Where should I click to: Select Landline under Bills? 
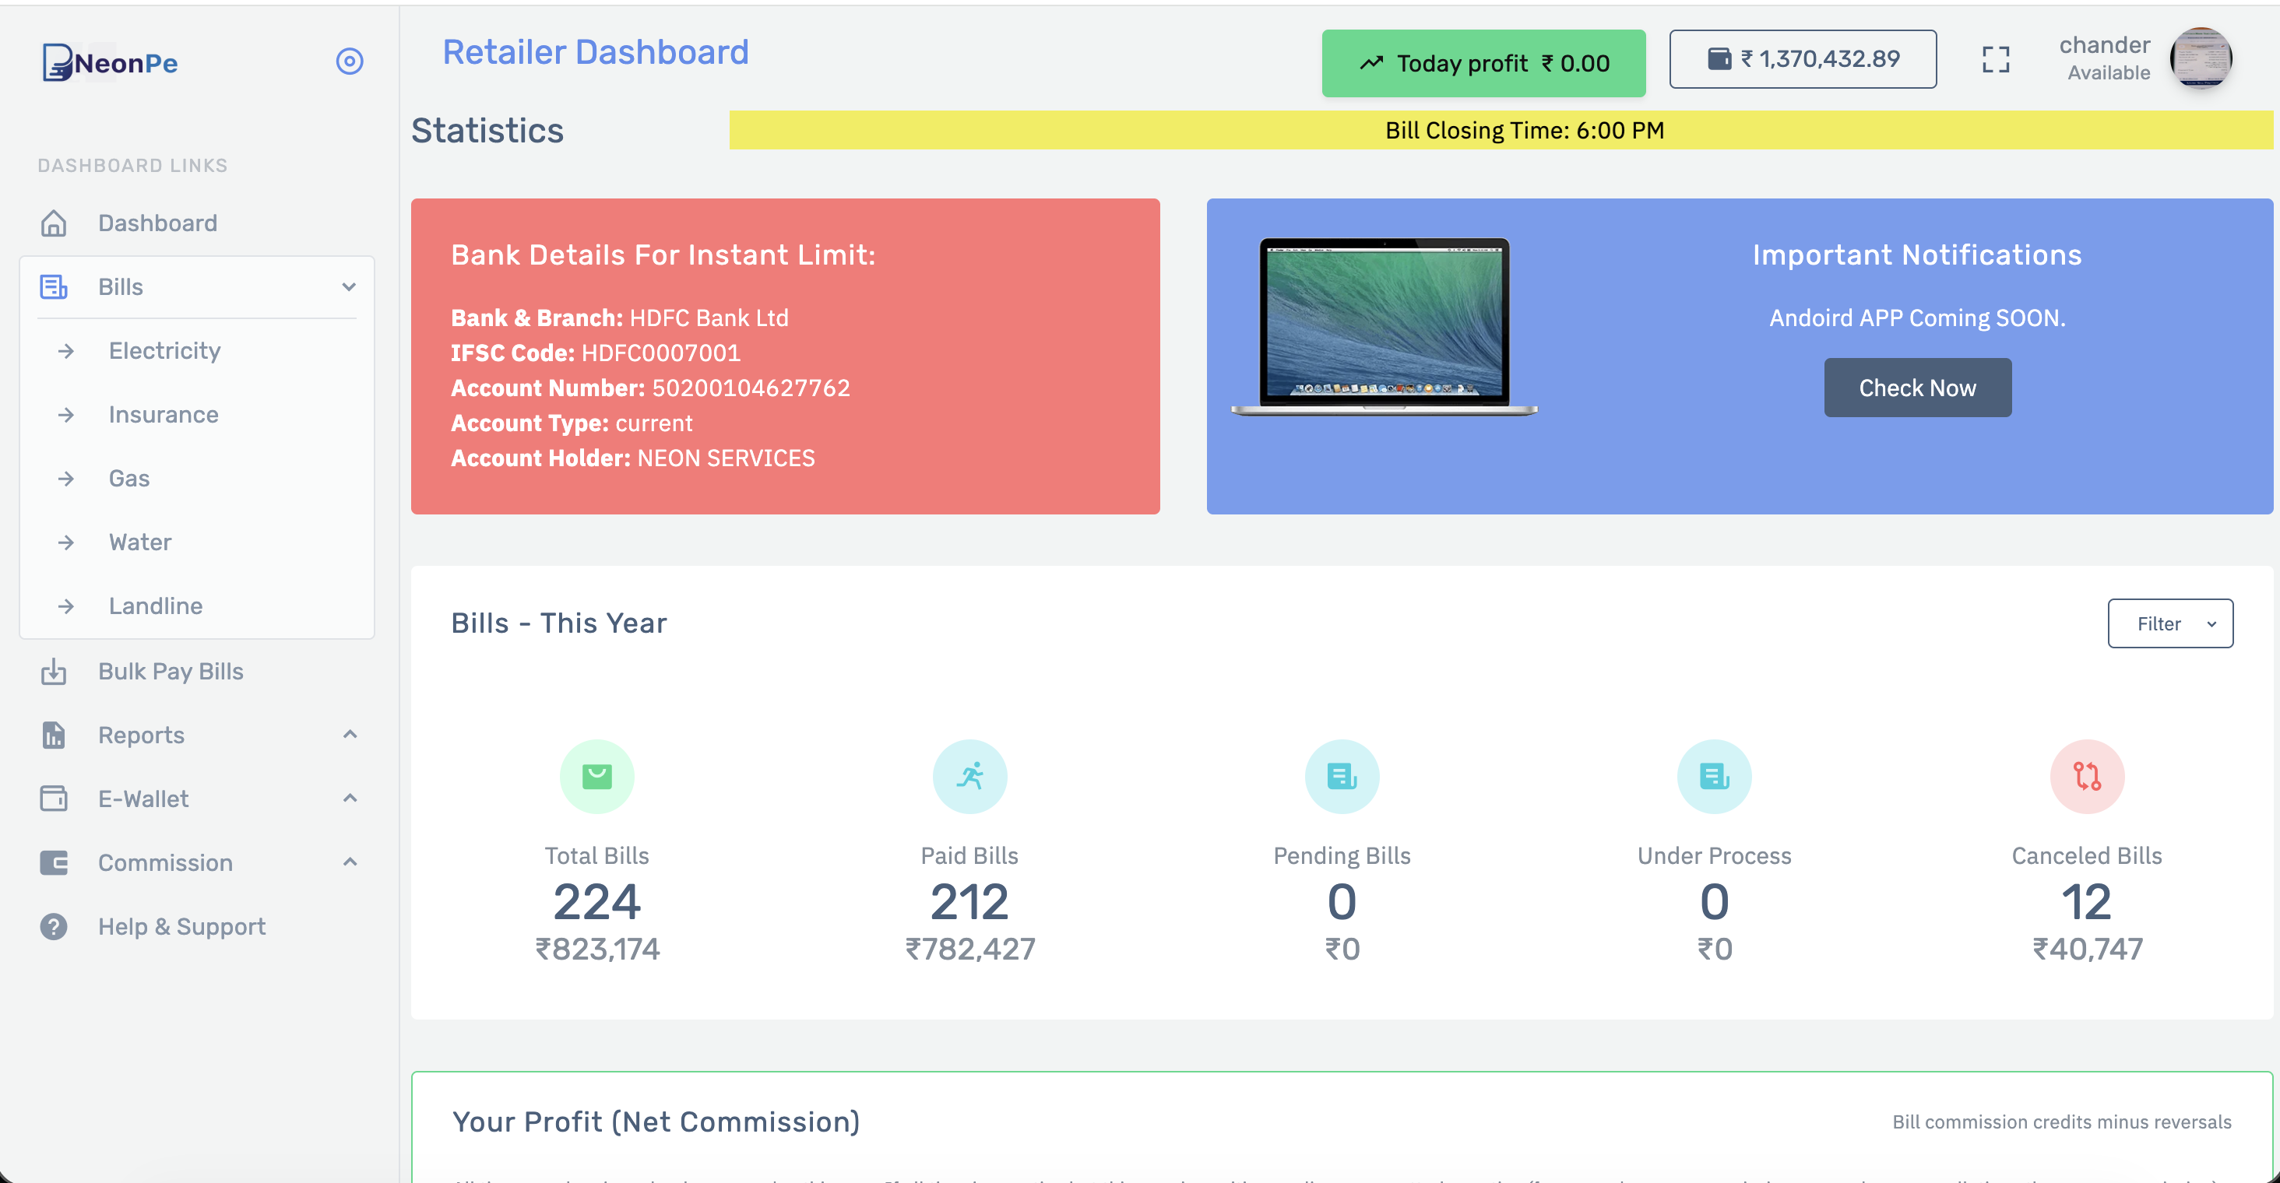[x=156, y=606]
